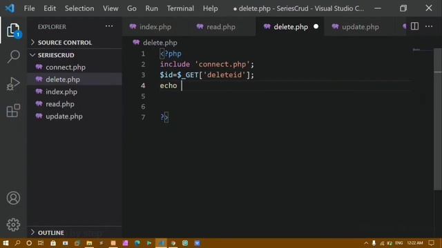The width and height of the screenshot is (442, 248).
Task: Click line number 5 in gutter
Action: pos(143,96)
